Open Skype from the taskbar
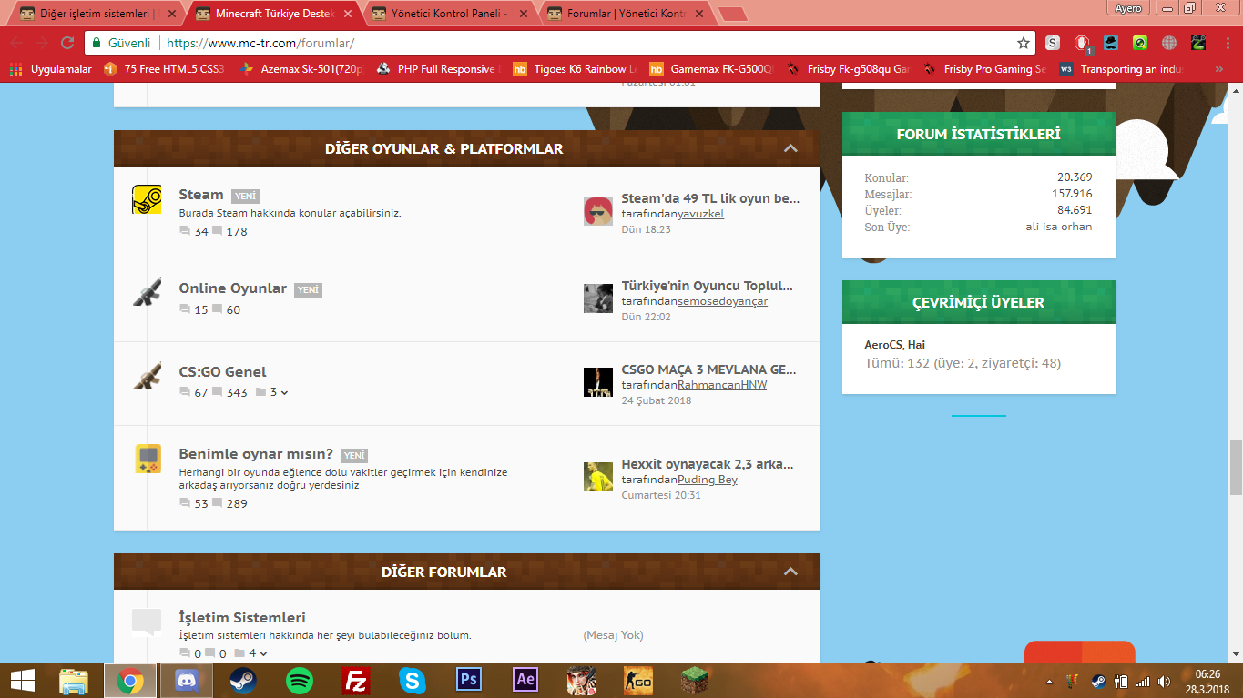The width and height of the screenshot is (1243, 698). point(413,680)
